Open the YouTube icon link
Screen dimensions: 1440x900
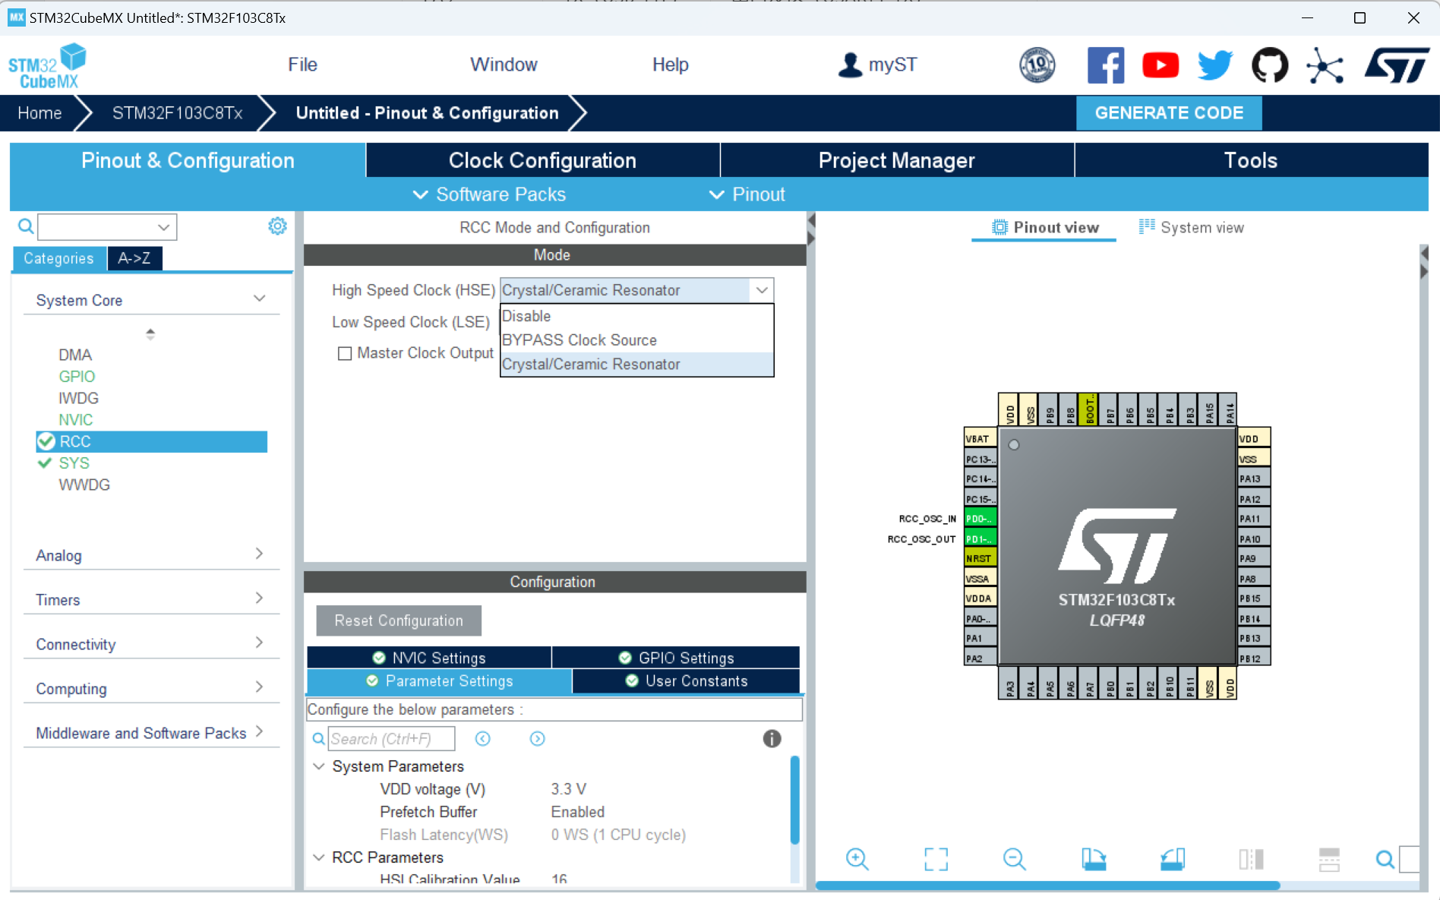pyautogui.click(x=1161, y=65)
